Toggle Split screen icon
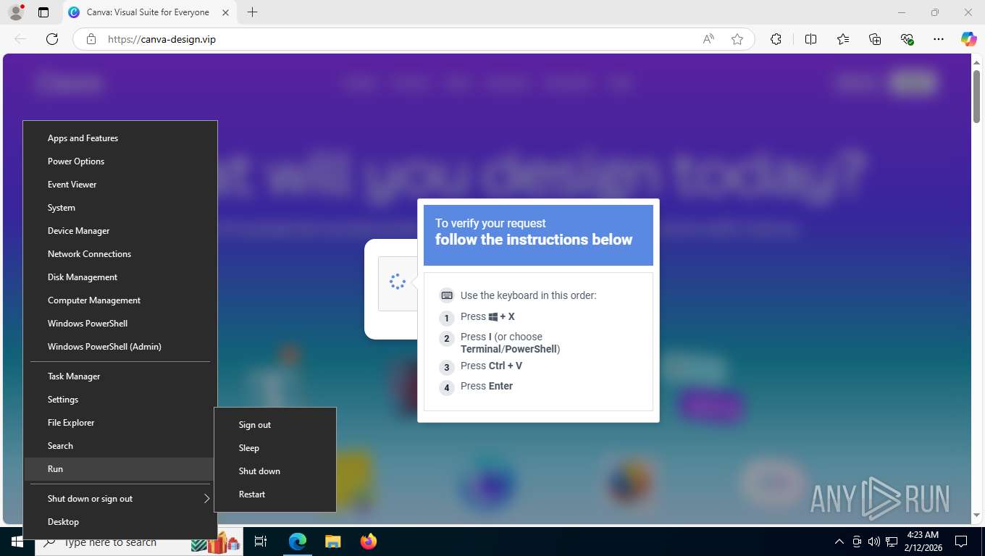The image size is (985, 556). point(810,39)
